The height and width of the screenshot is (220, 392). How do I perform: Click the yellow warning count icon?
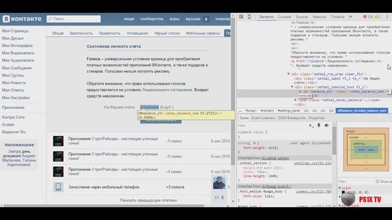pos(375,16)
